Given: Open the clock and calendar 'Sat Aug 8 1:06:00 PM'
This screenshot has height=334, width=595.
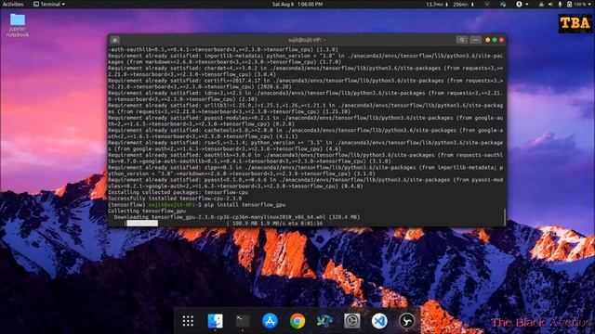Looking at the screenshot, I should point(297,4).
